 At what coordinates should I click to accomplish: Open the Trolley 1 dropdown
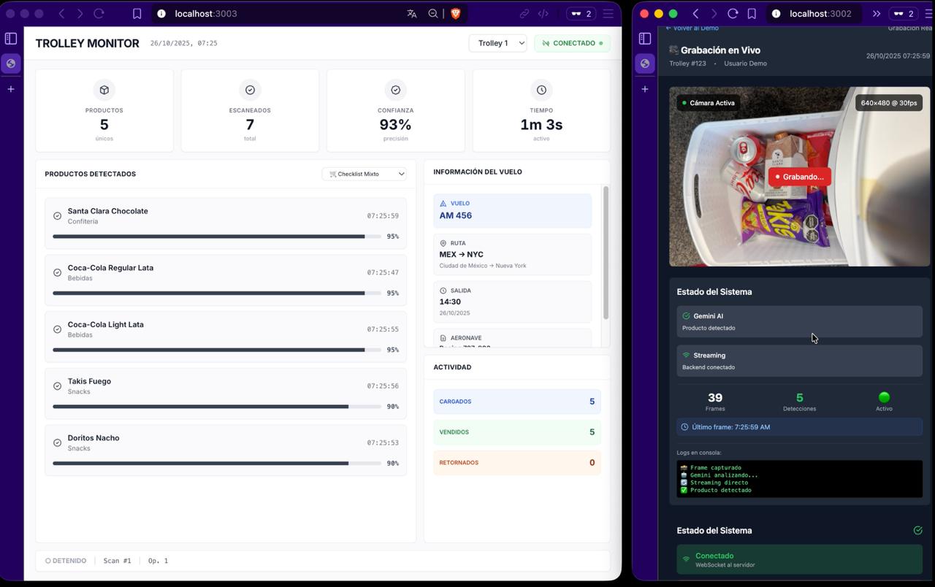pyautogui.click(x=498, y=43)
